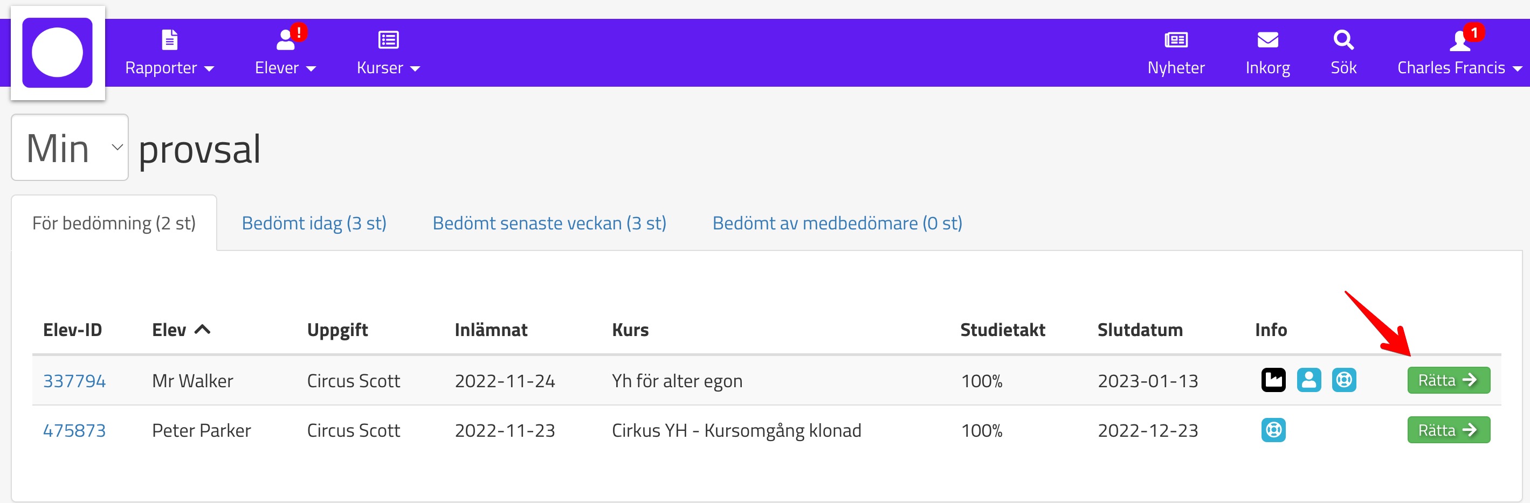Expand the Min provsal dropdown
This screenshot has width=1530, height=503.
point(70,148)
